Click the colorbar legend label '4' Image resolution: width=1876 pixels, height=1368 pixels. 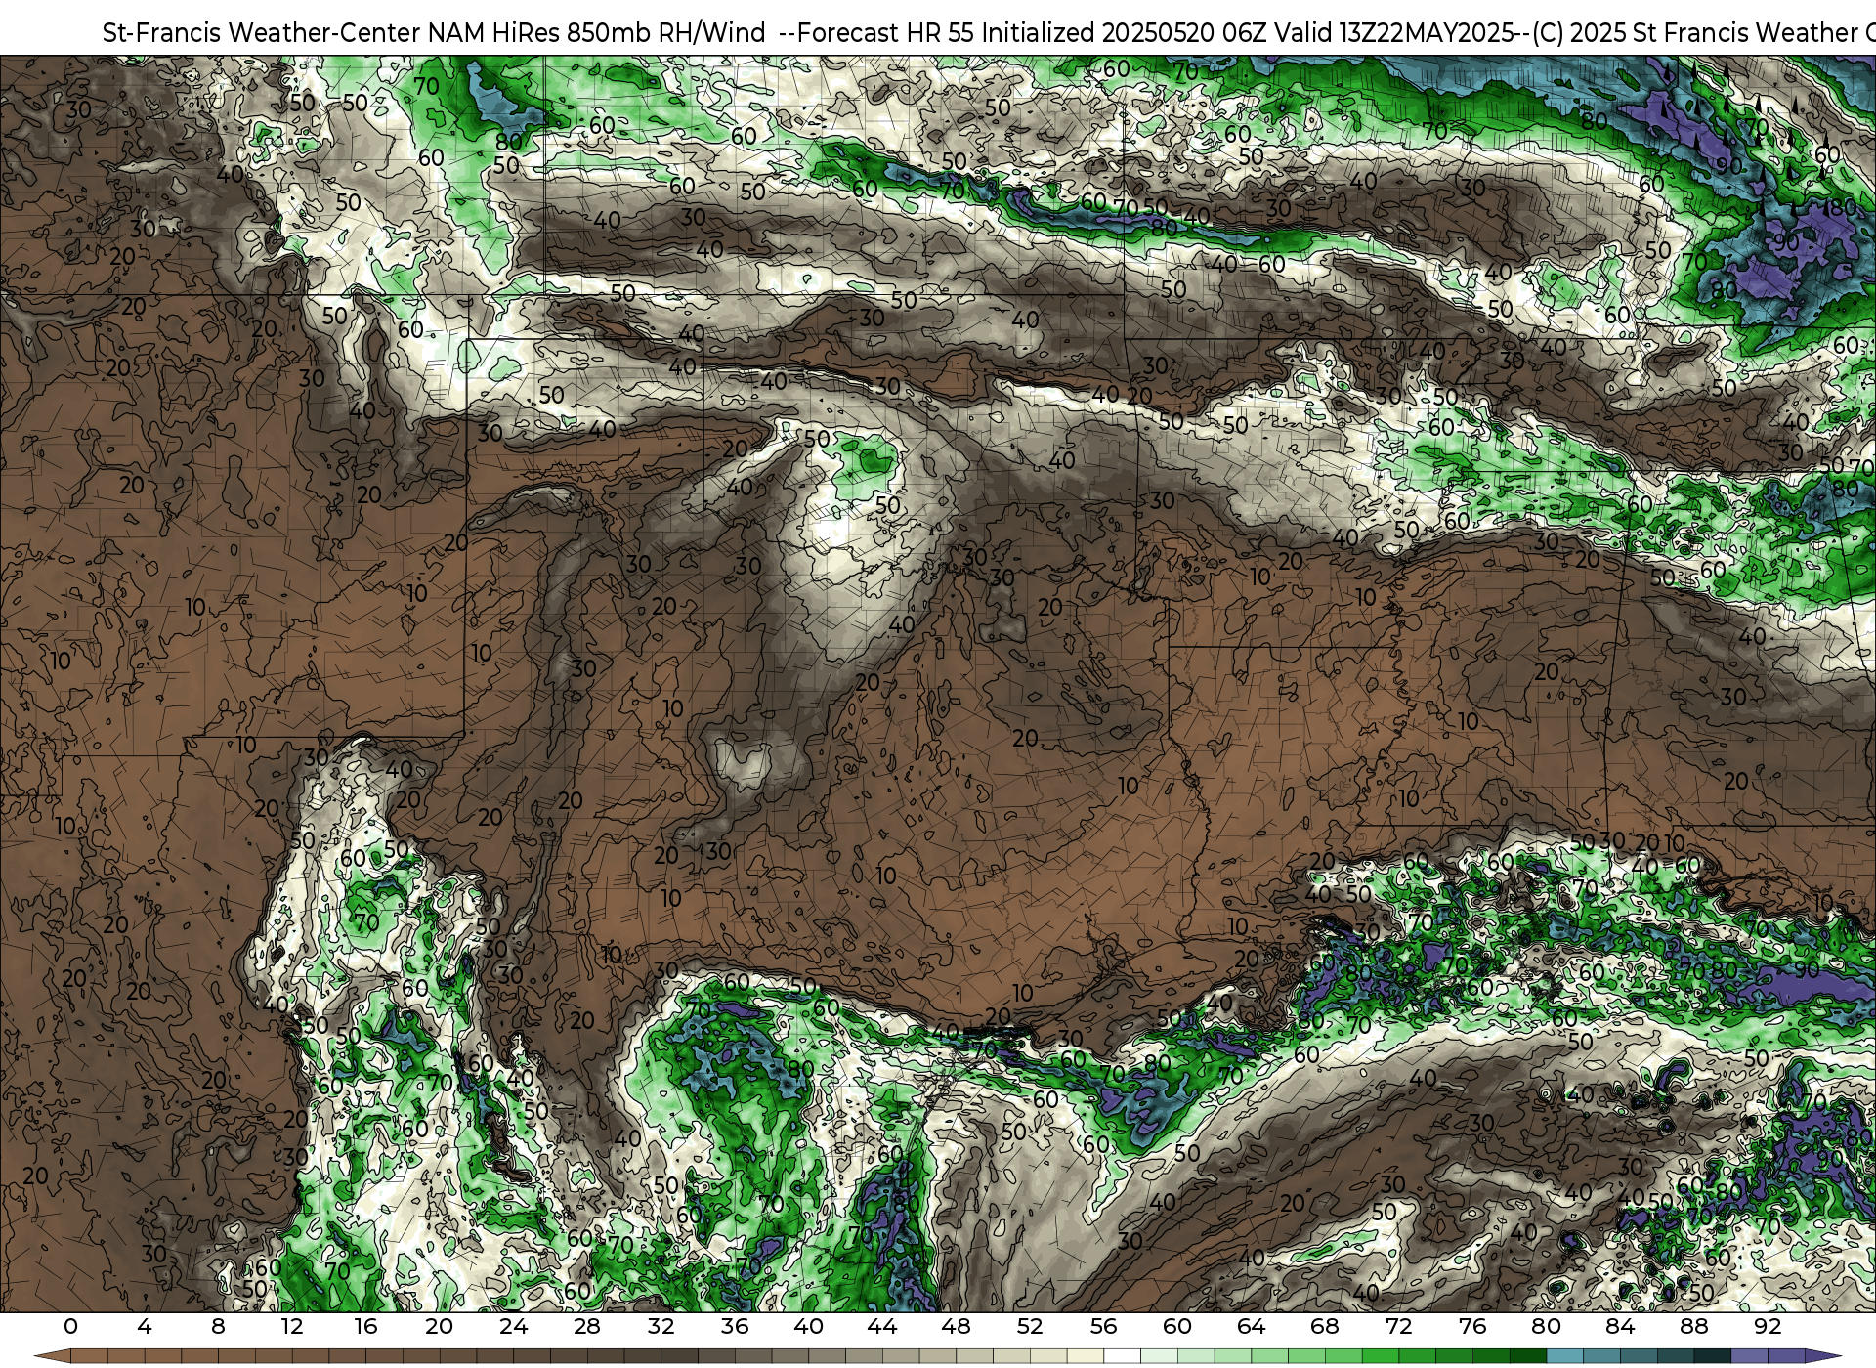pyautogui.click(x=145, y=1326)
